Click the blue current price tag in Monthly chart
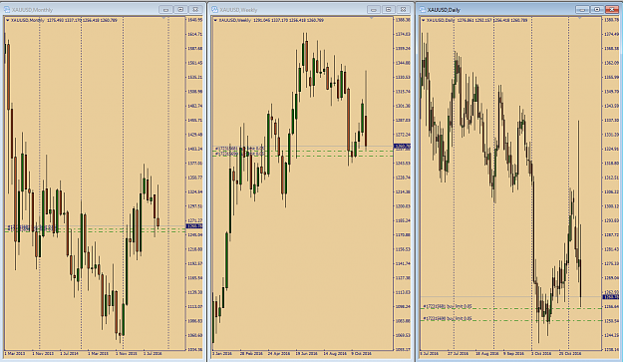Image resolution: width=623 pixels, height=362 pixels. pyautogui.click(x=194, y=226)
